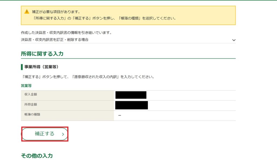Select the 所得に関する入力 heading
The image size is (277, 160).
tap(42, 54)
